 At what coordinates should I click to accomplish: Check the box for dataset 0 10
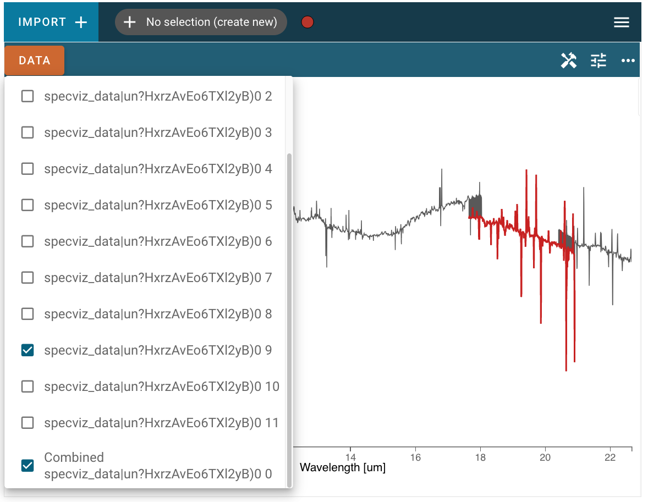coord(28,387)
